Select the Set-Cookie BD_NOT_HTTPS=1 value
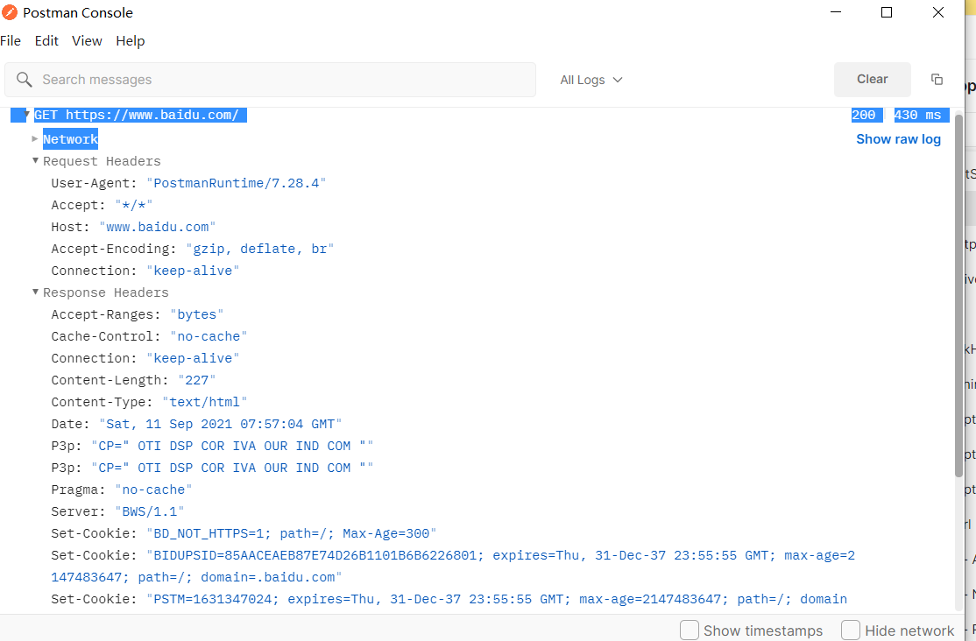976x641 pixels. (x=291, y=533)
